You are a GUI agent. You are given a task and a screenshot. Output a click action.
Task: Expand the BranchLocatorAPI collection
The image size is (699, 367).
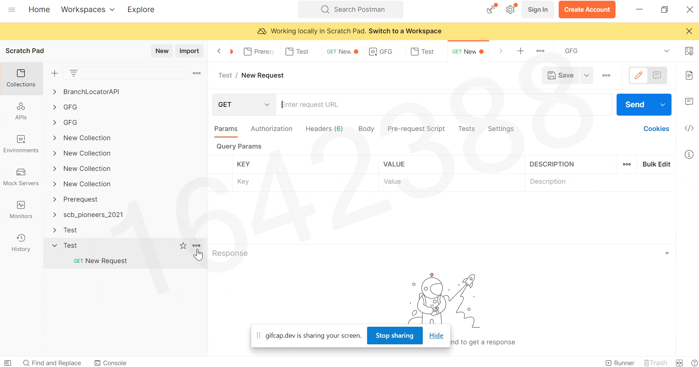pos(55,92)
